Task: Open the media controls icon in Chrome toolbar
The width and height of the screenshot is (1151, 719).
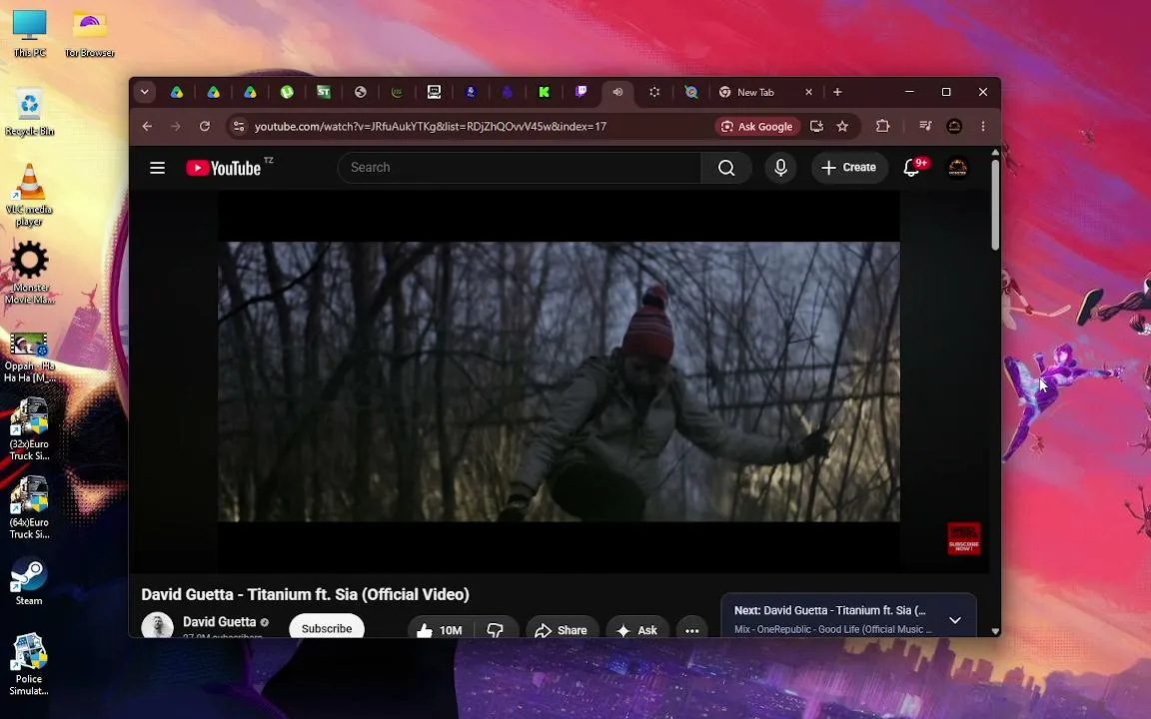Action: [x=925, y=126]
